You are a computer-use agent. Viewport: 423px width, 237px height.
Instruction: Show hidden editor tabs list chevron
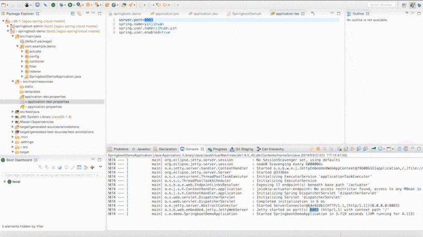pos(313,13)
